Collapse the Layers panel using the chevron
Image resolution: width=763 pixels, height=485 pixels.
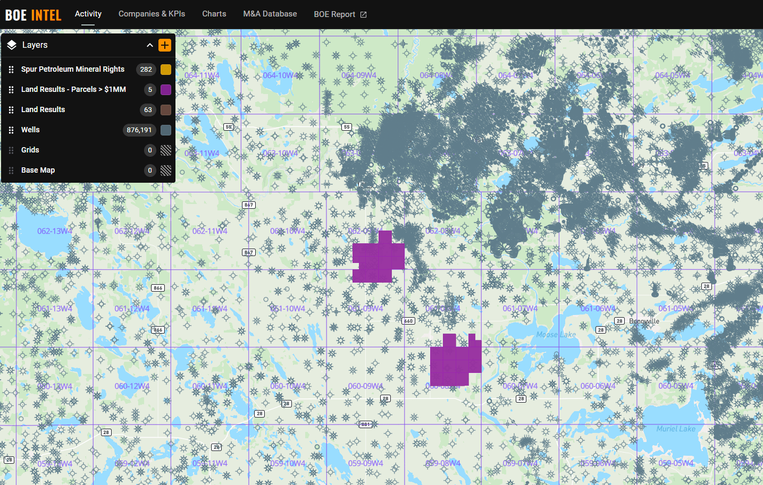(x=150, y=45)
